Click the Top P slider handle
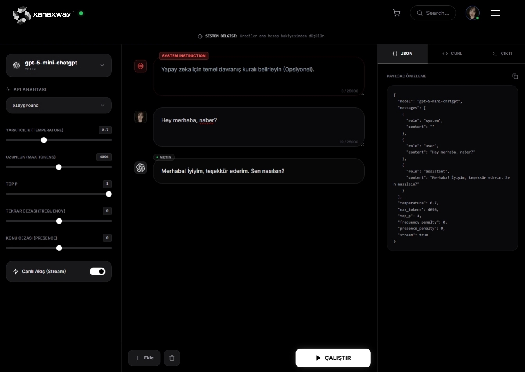Screen dimensions: 525x372 click(x=109, y=194)
